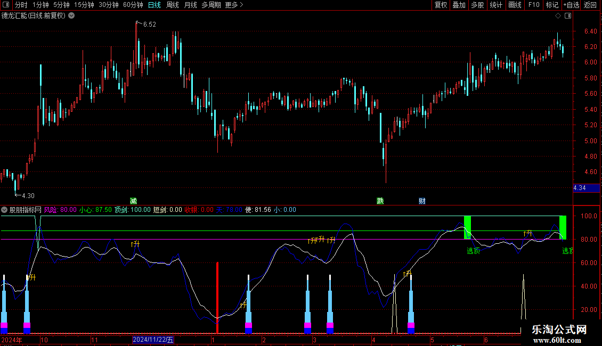This screenshot has width=602, height=346.
Task: Select the 1分钟 period tab
Action: [x=40, y=5]
